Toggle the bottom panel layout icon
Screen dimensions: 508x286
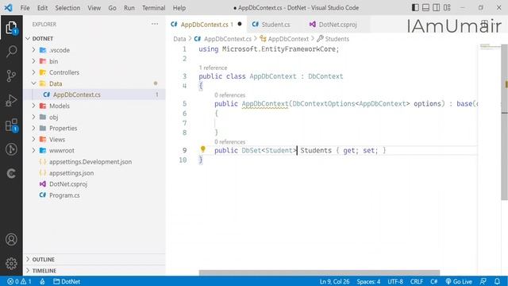point(425,7)
